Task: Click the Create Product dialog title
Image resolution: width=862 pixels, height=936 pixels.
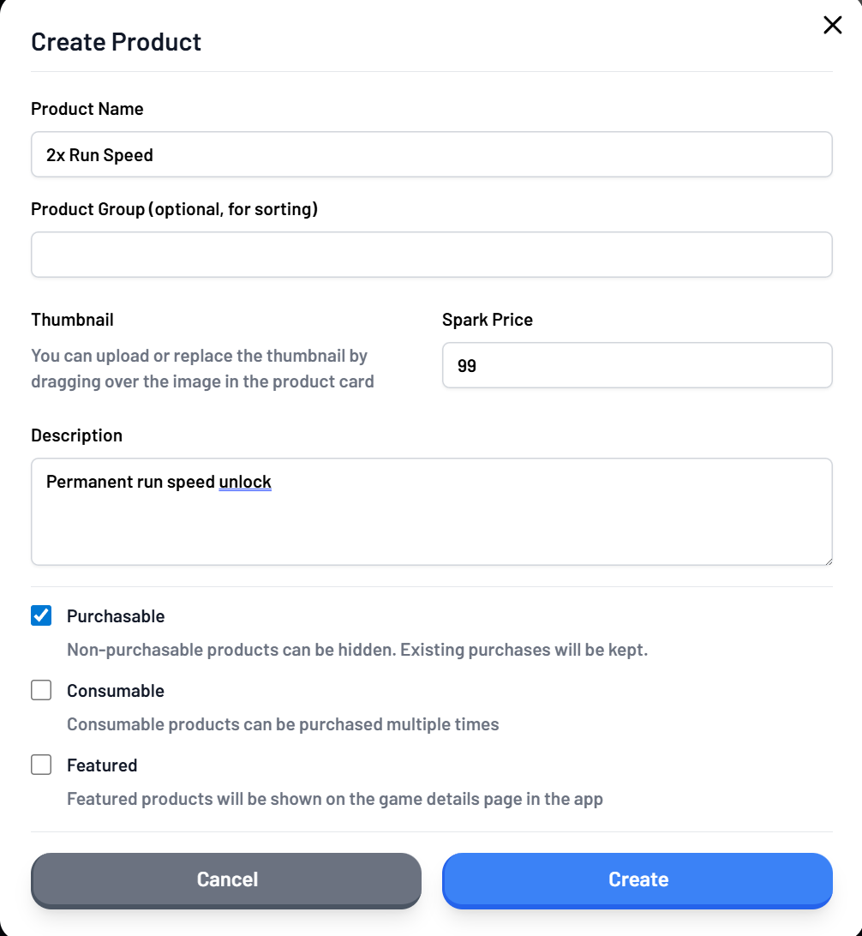Action: 117,42
